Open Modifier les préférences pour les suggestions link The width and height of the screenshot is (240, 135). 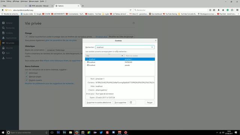50,83
